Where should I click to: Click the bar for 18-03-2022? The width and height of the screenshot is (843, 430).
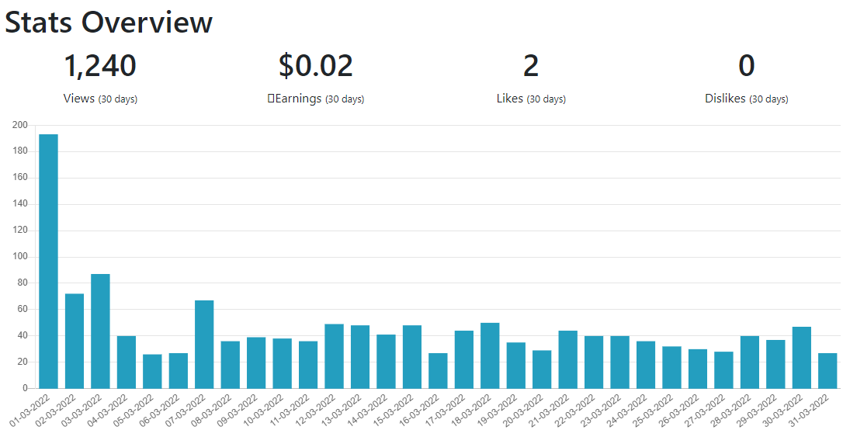click(490, 355)
